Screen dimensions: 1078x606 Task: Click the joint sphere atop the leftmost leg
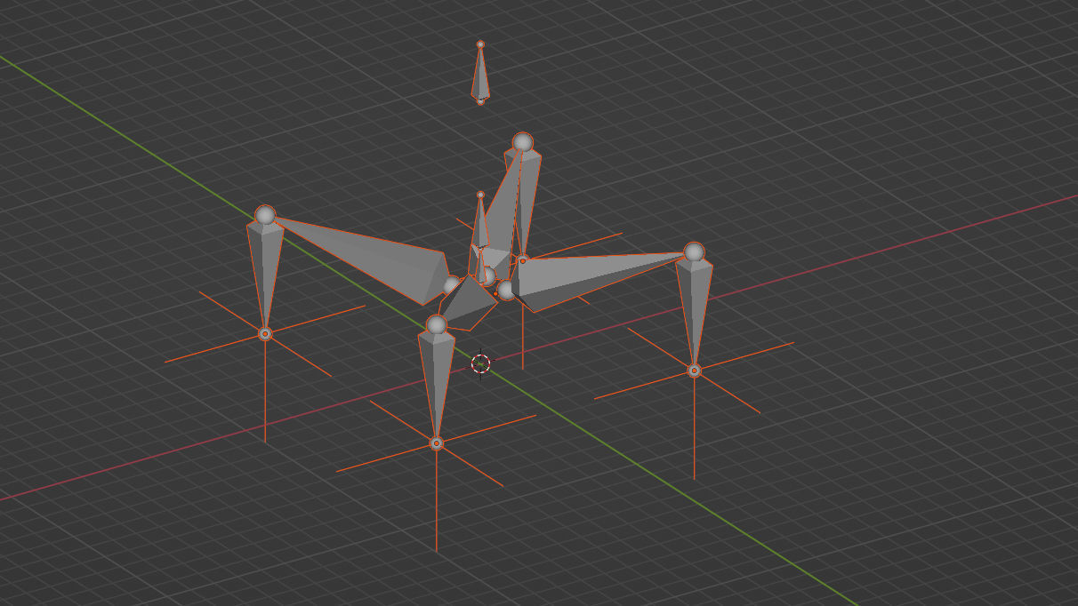coord(265,215)
